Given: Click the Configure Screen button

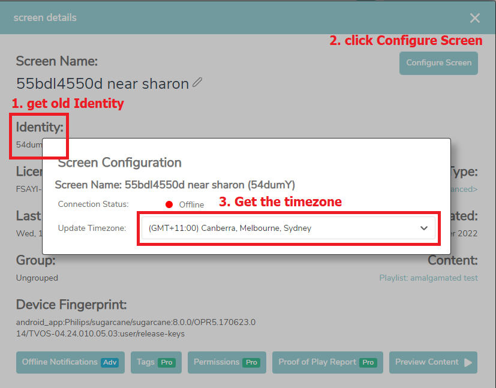Looking at the screenshot, I should point(438,63).
